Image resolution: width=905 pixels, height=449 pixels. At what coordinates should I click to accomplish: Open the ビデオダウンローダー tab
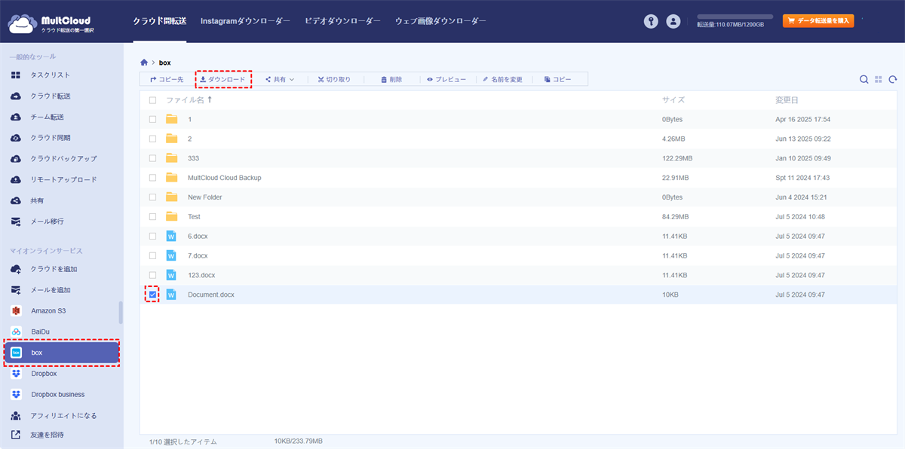[342, 21]
